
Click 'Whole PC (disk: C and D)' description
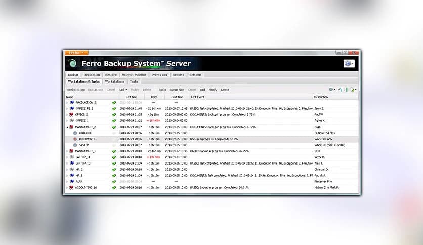pos(330,145)
